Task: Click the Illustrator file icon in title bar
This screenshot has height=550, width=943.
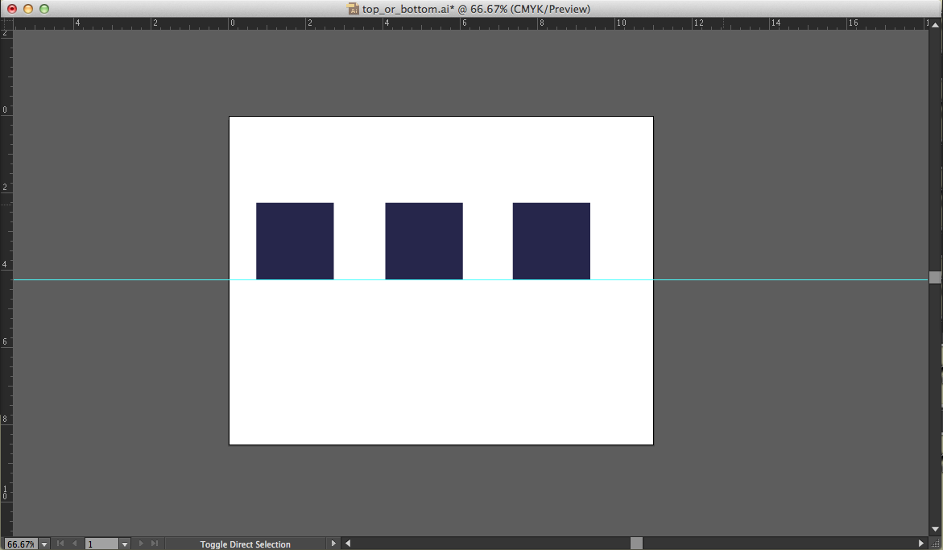Action: tap(353, 9)
